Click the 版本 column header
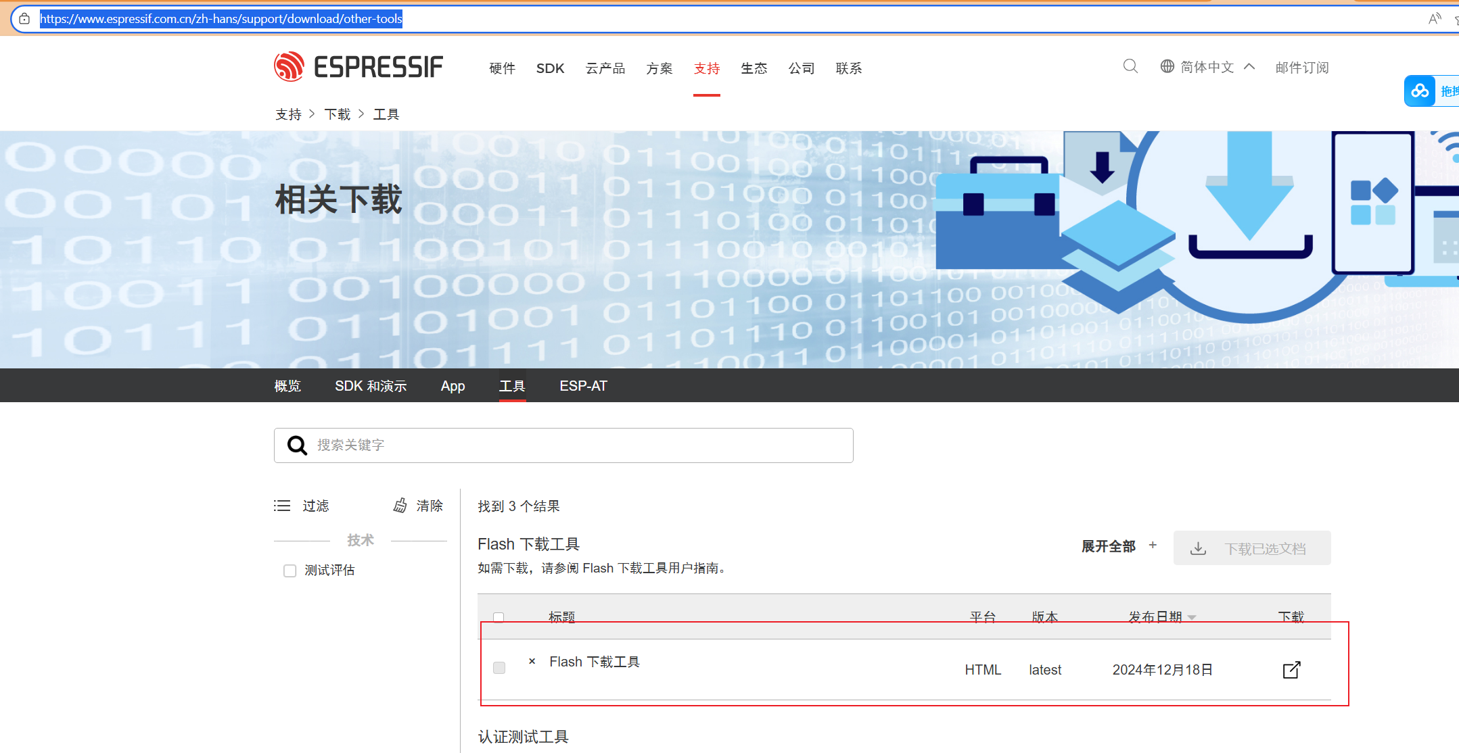Viewport: 1459px width, 753px height. 1045,616
